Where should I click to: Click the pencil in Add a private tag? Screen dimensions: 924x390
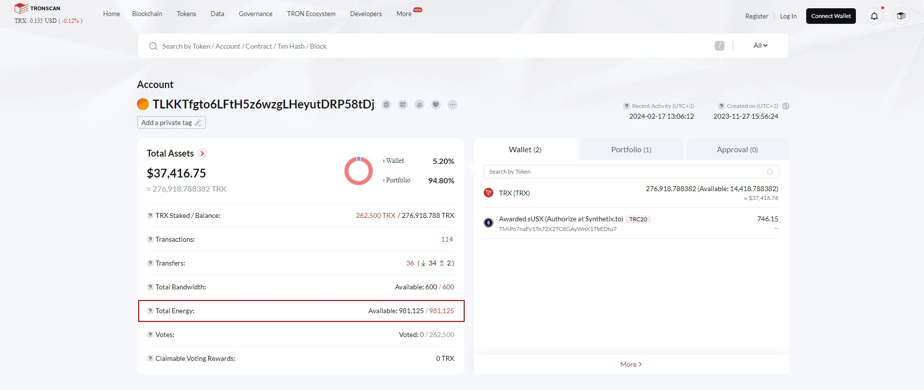coord(198,123)
